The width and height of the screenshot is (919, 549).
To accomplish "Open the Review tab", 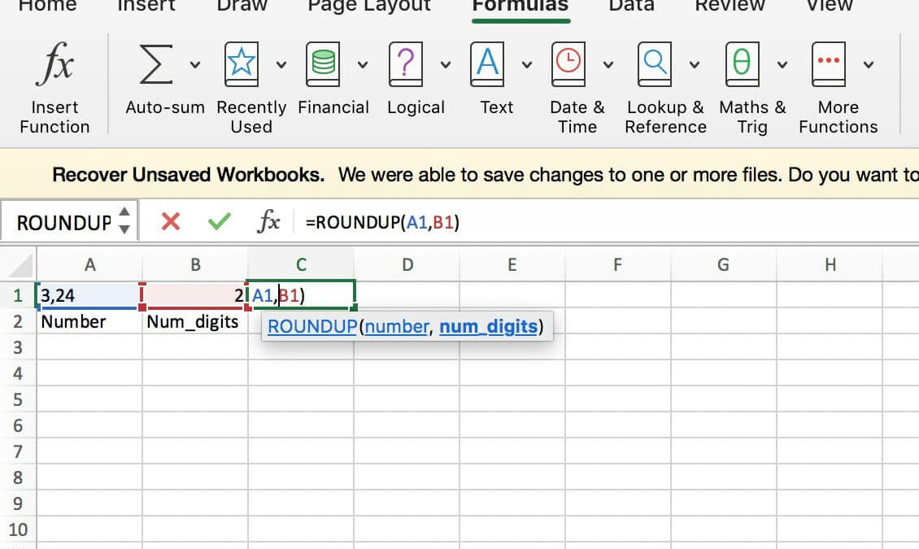I will (729, 7).
